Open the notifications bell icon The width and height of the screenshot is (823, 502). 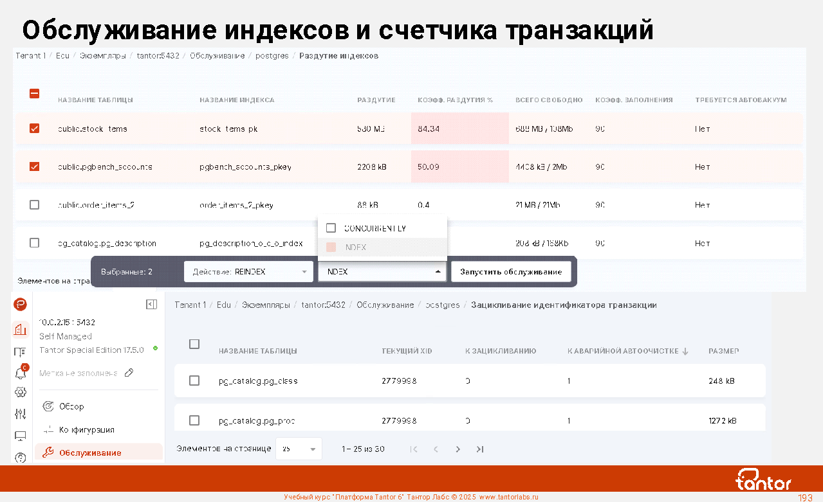click(x=20, y=373)
